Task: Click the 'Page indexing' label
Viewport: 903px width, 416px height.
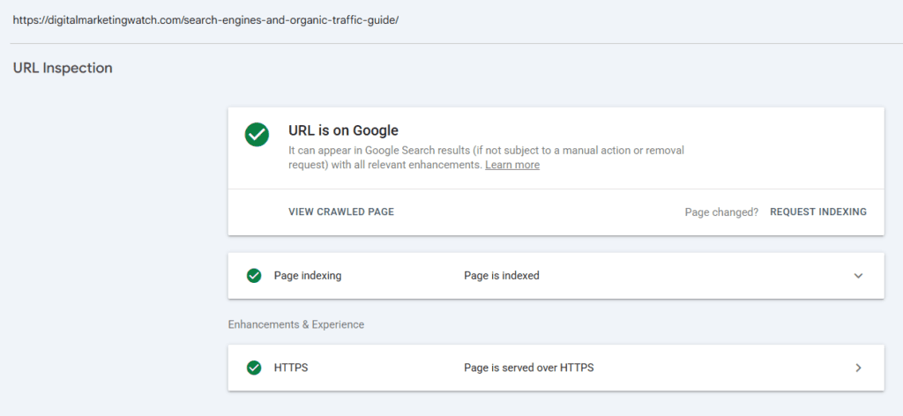Action: click(308, 276)
